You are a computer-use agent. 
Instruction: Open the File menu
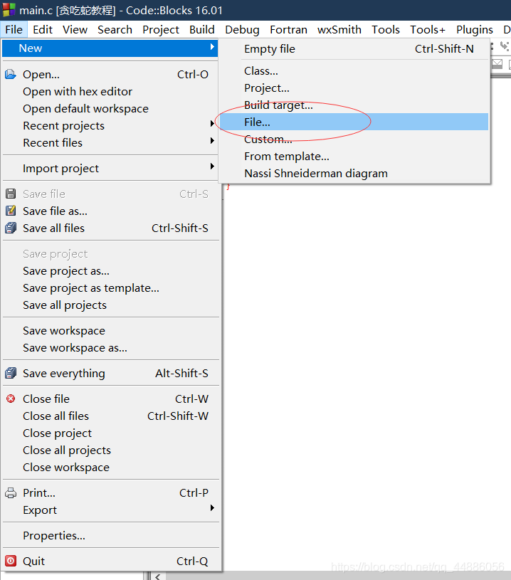tap(14, 30)
